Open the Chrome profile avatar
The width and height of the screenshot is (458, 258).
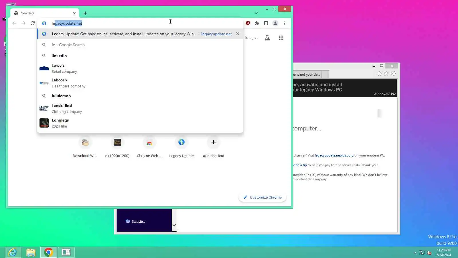275,23
